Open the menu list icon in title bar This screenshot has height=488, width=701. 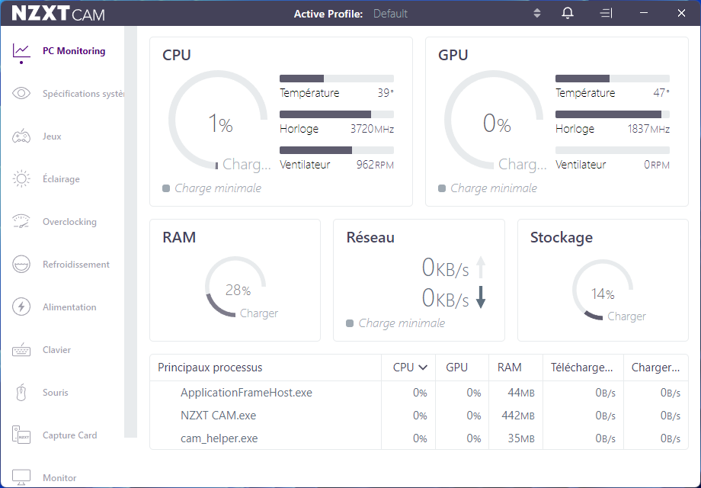click(606, 13)
